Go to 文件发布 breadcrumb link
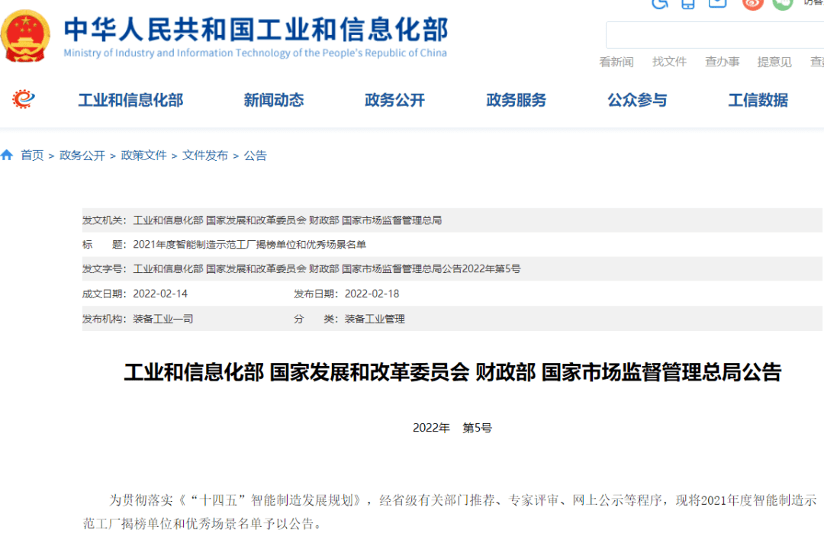 pyautogui.click(x=205, y=156)
